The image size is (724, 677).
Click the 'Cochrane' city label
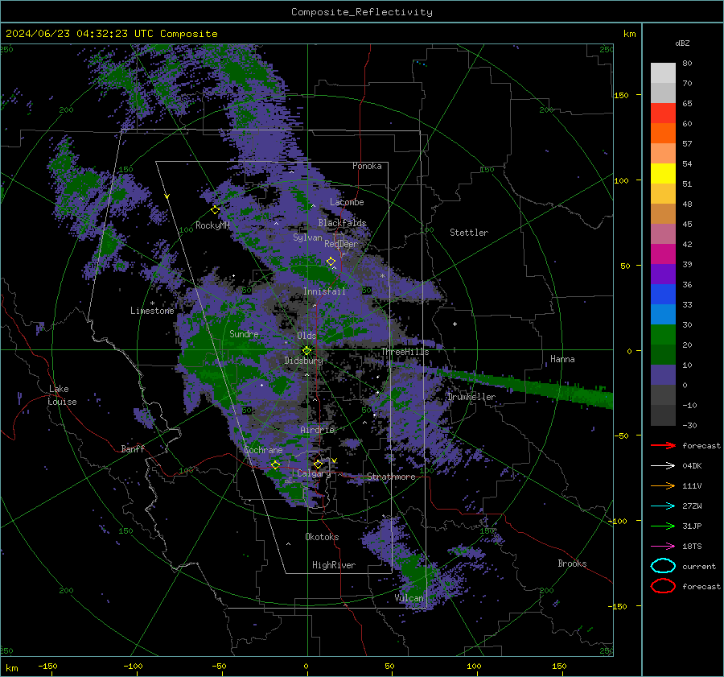coord(263,450)
